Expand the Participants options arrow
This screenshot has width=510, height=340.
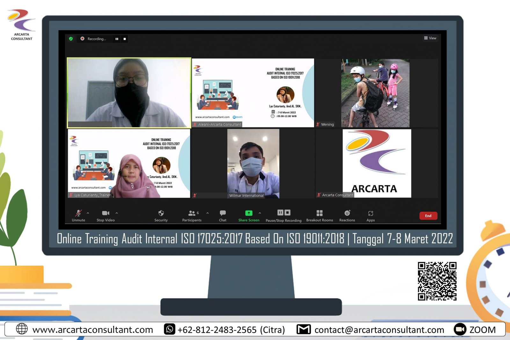point(208,213)
